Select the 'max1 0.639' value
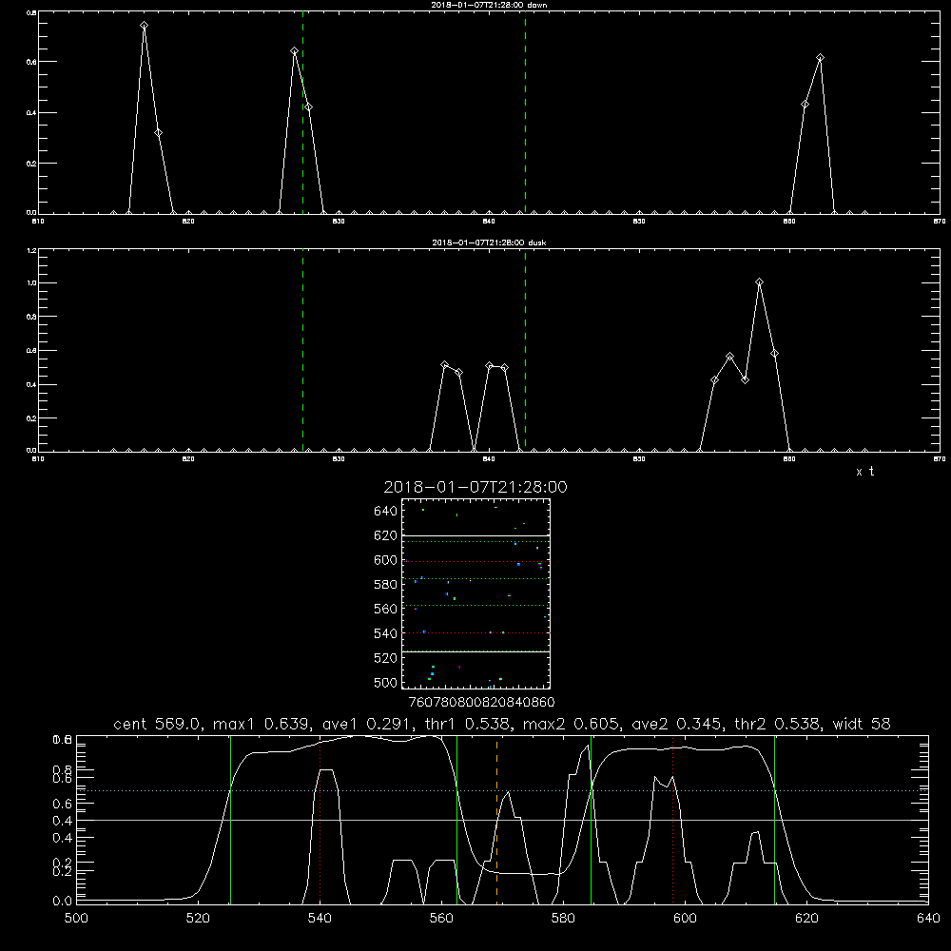This screenshot has width=951, height=951. [259, 724]
